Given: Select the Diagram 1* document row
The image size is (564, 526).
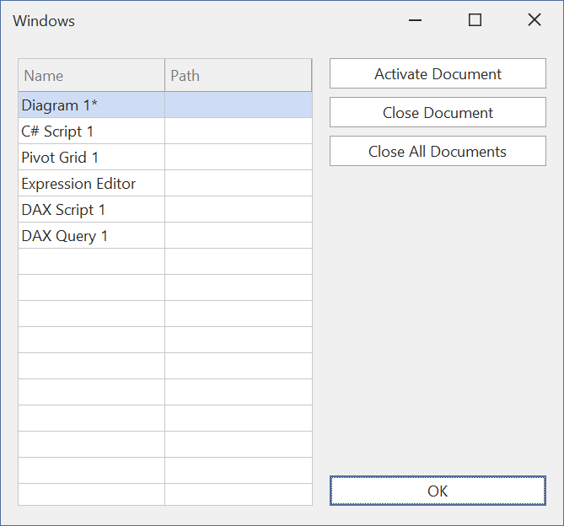Looking at the screenshot, I should (x=91, y=105).
